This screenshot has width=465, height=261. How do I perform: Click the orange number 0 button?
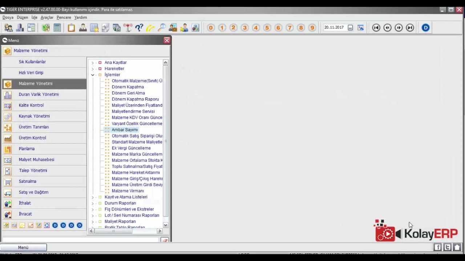point(211,28)
